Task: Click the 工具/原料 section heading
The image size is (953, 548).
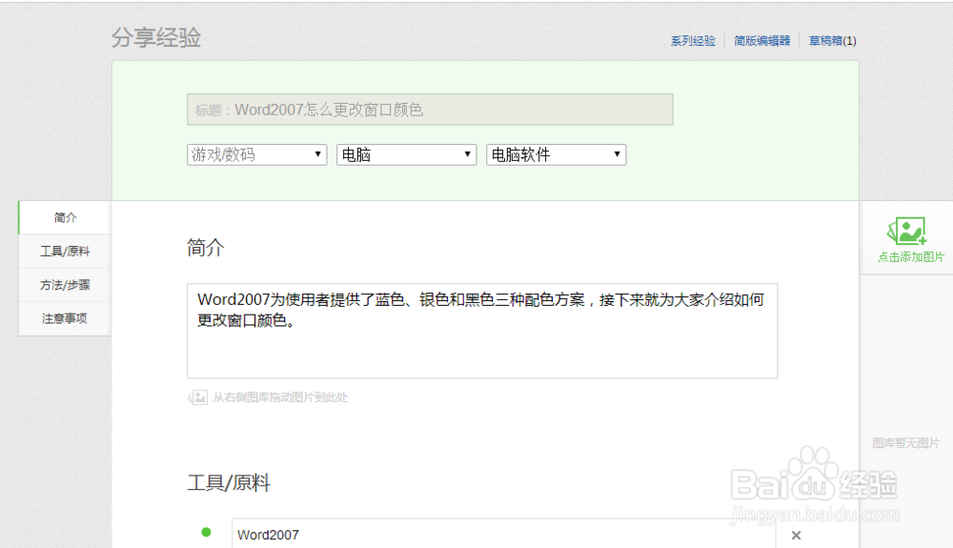Action: pos(229,483)
